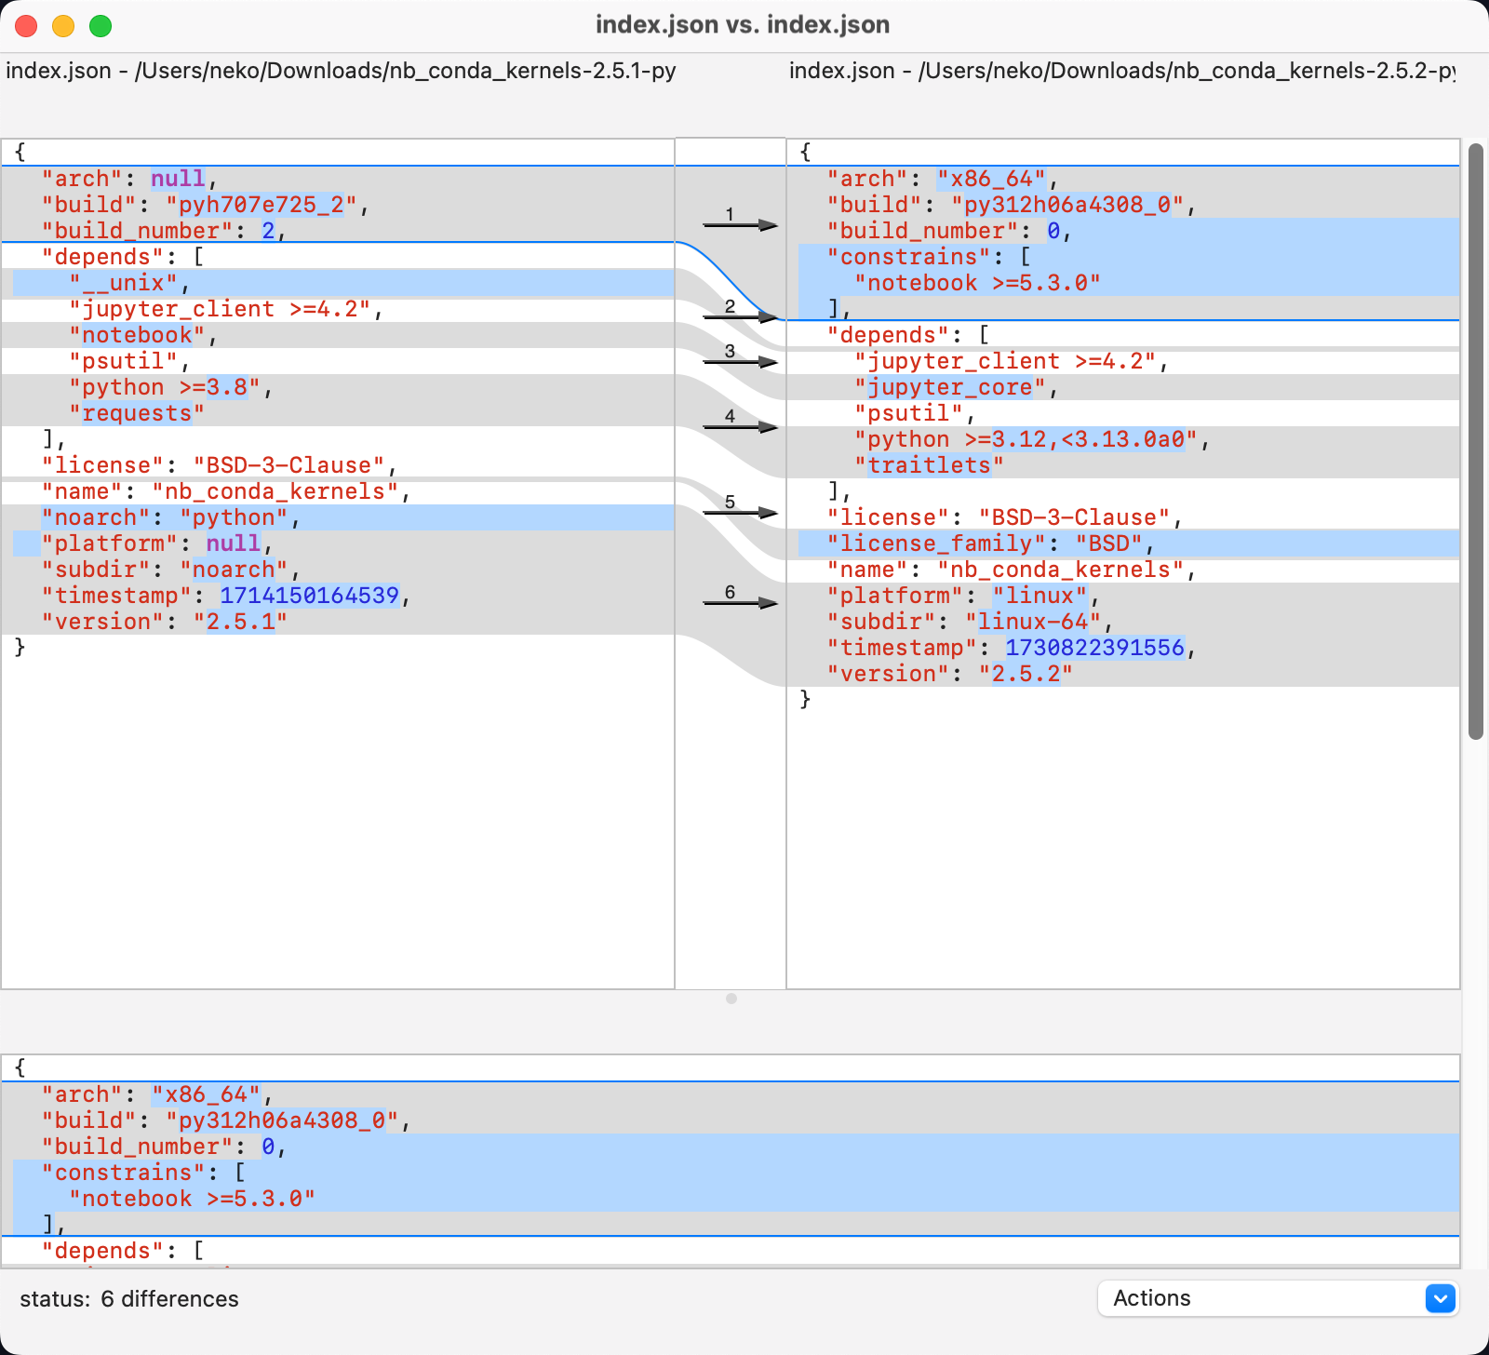
Task: Click the blue Actions dropdown chevron
Action: tap(1440, 1298)
